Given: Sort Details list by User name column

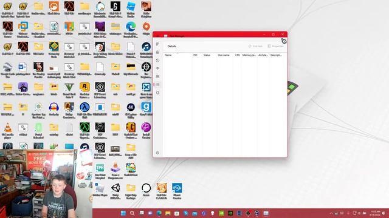Looking at the screenshot, I should point(224,55).
